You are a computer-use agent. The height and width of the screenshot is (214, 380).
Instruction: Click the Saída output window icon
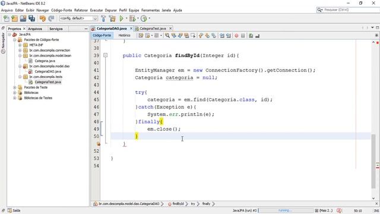(x=9, y=210)
